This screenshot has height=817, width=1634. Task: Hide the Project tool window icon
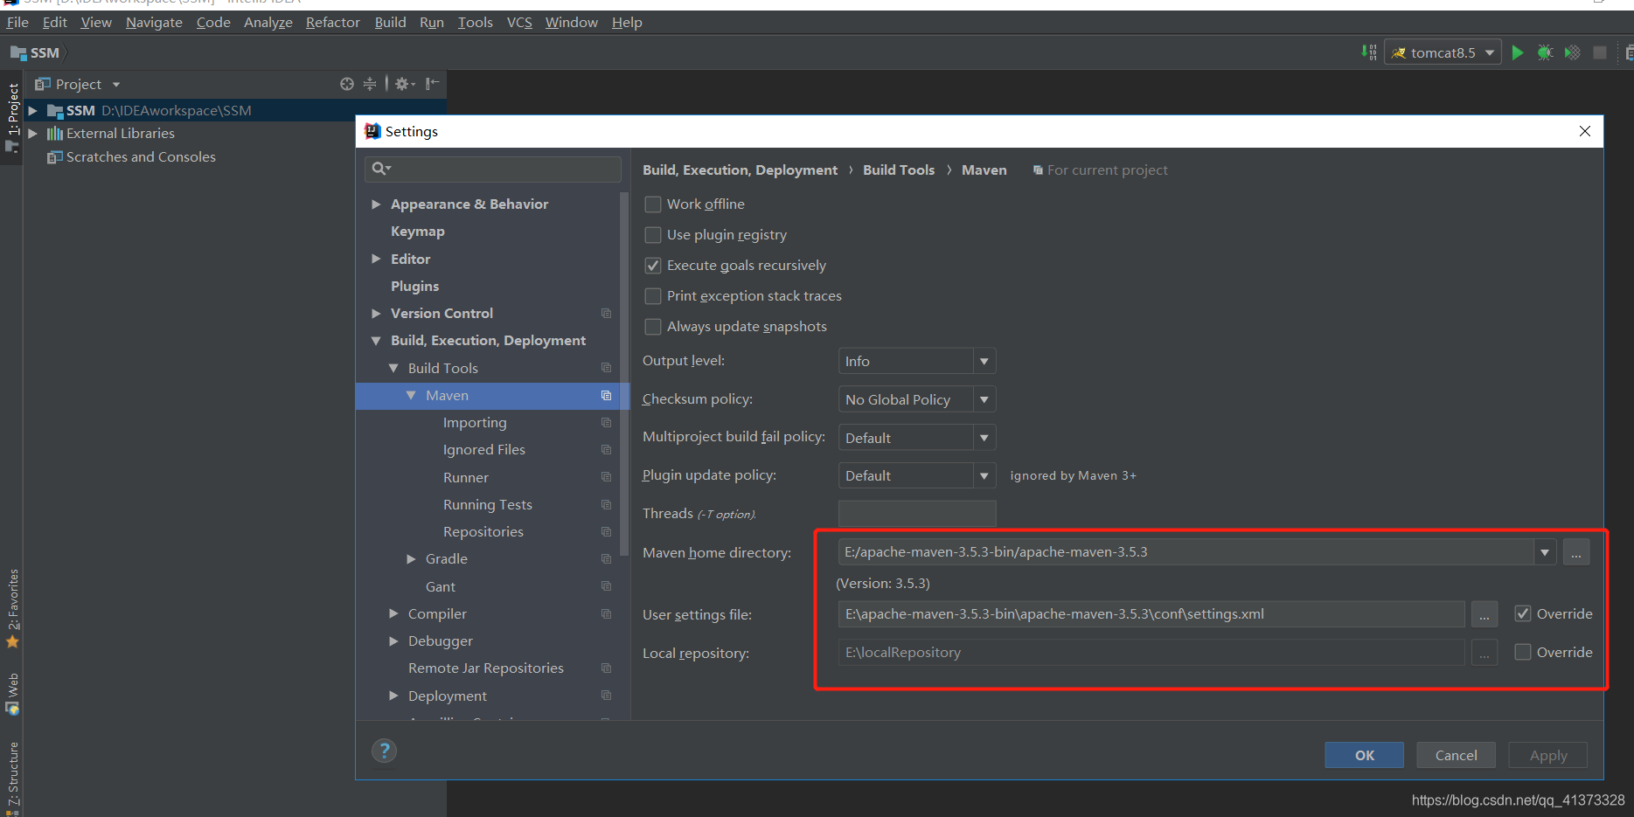click(432, 84)
